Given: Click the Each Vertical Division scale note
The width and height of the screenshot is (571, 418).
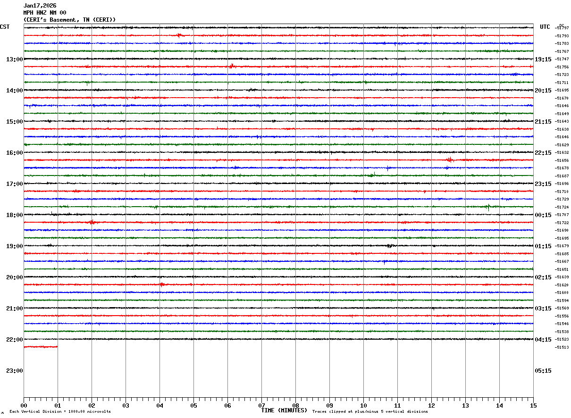Looking at the screenshot, I should coord(60,412).
